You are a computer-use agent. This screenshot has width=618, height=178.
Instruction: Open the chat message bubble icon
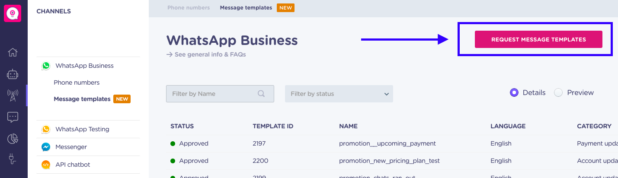click(x=13, y=117)
